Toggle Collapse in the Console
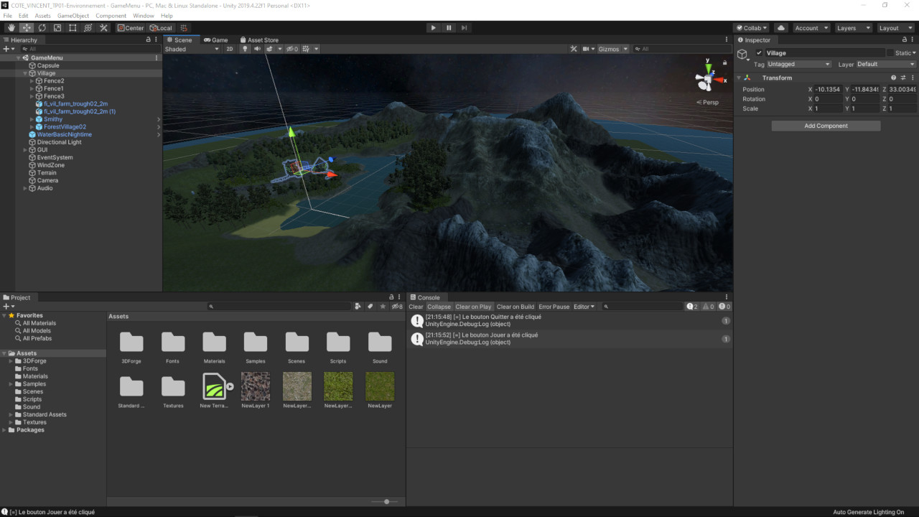Image resolution: width=919 pixels, height=517 pixels. click(x=439, y=307)
